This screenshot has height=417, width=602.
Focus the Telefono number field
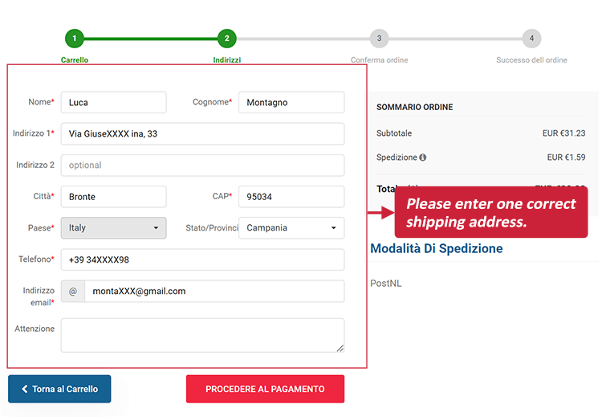202,260
